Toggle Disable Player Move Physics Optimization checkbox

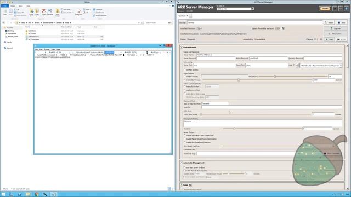185,139
